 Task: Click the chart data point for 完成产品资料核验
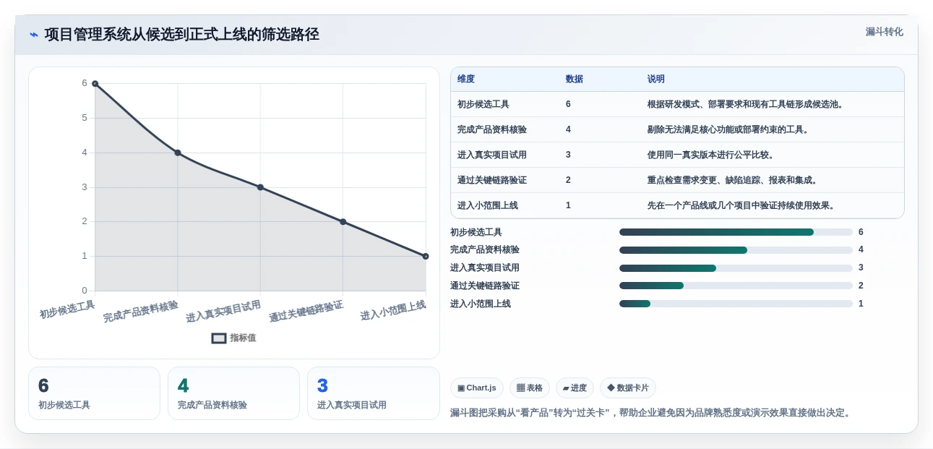178,153
